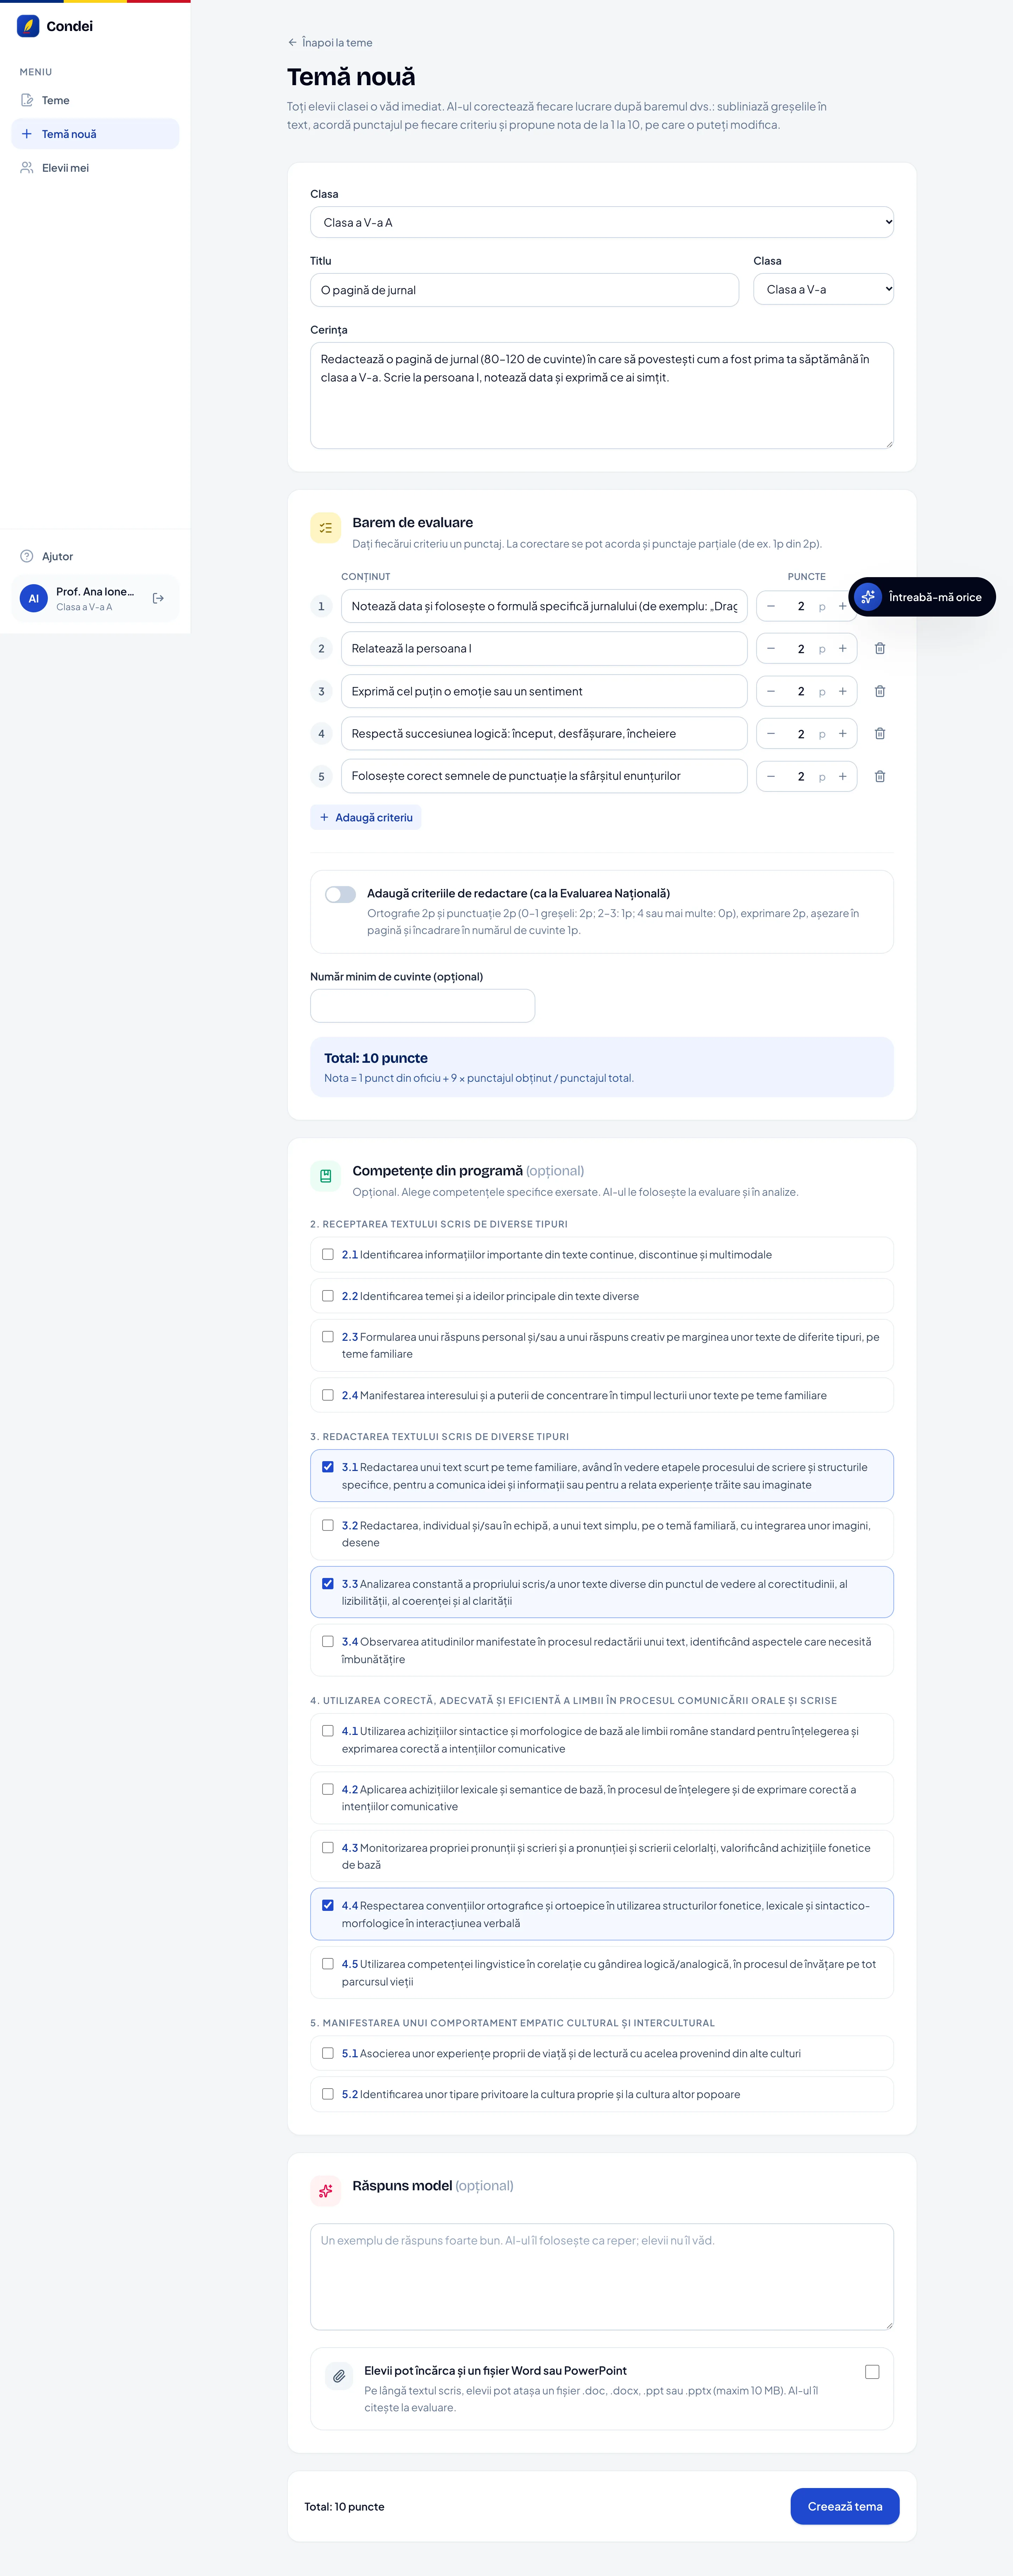Select Temă nouă in sidebar
Screen dimensions: 1013x2576
(95, 134)
